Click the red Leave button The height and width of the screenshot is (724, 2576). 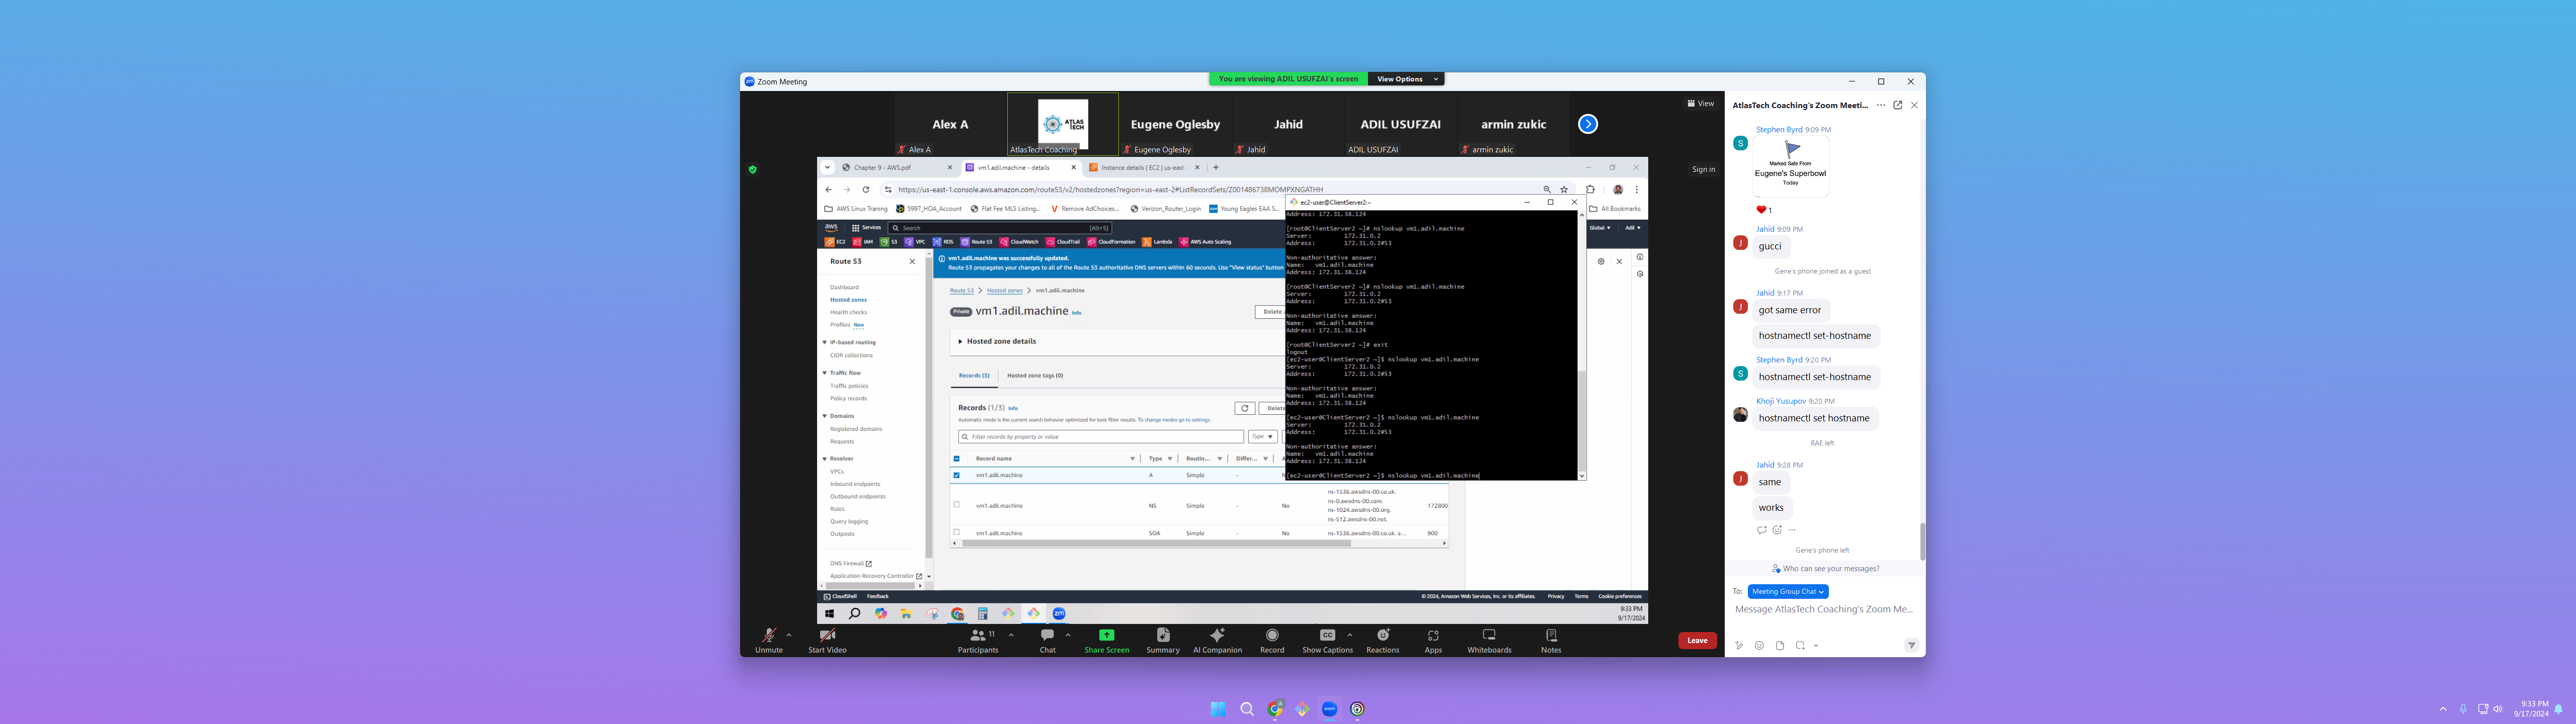pyautogui.click(x=1697, y=640)
